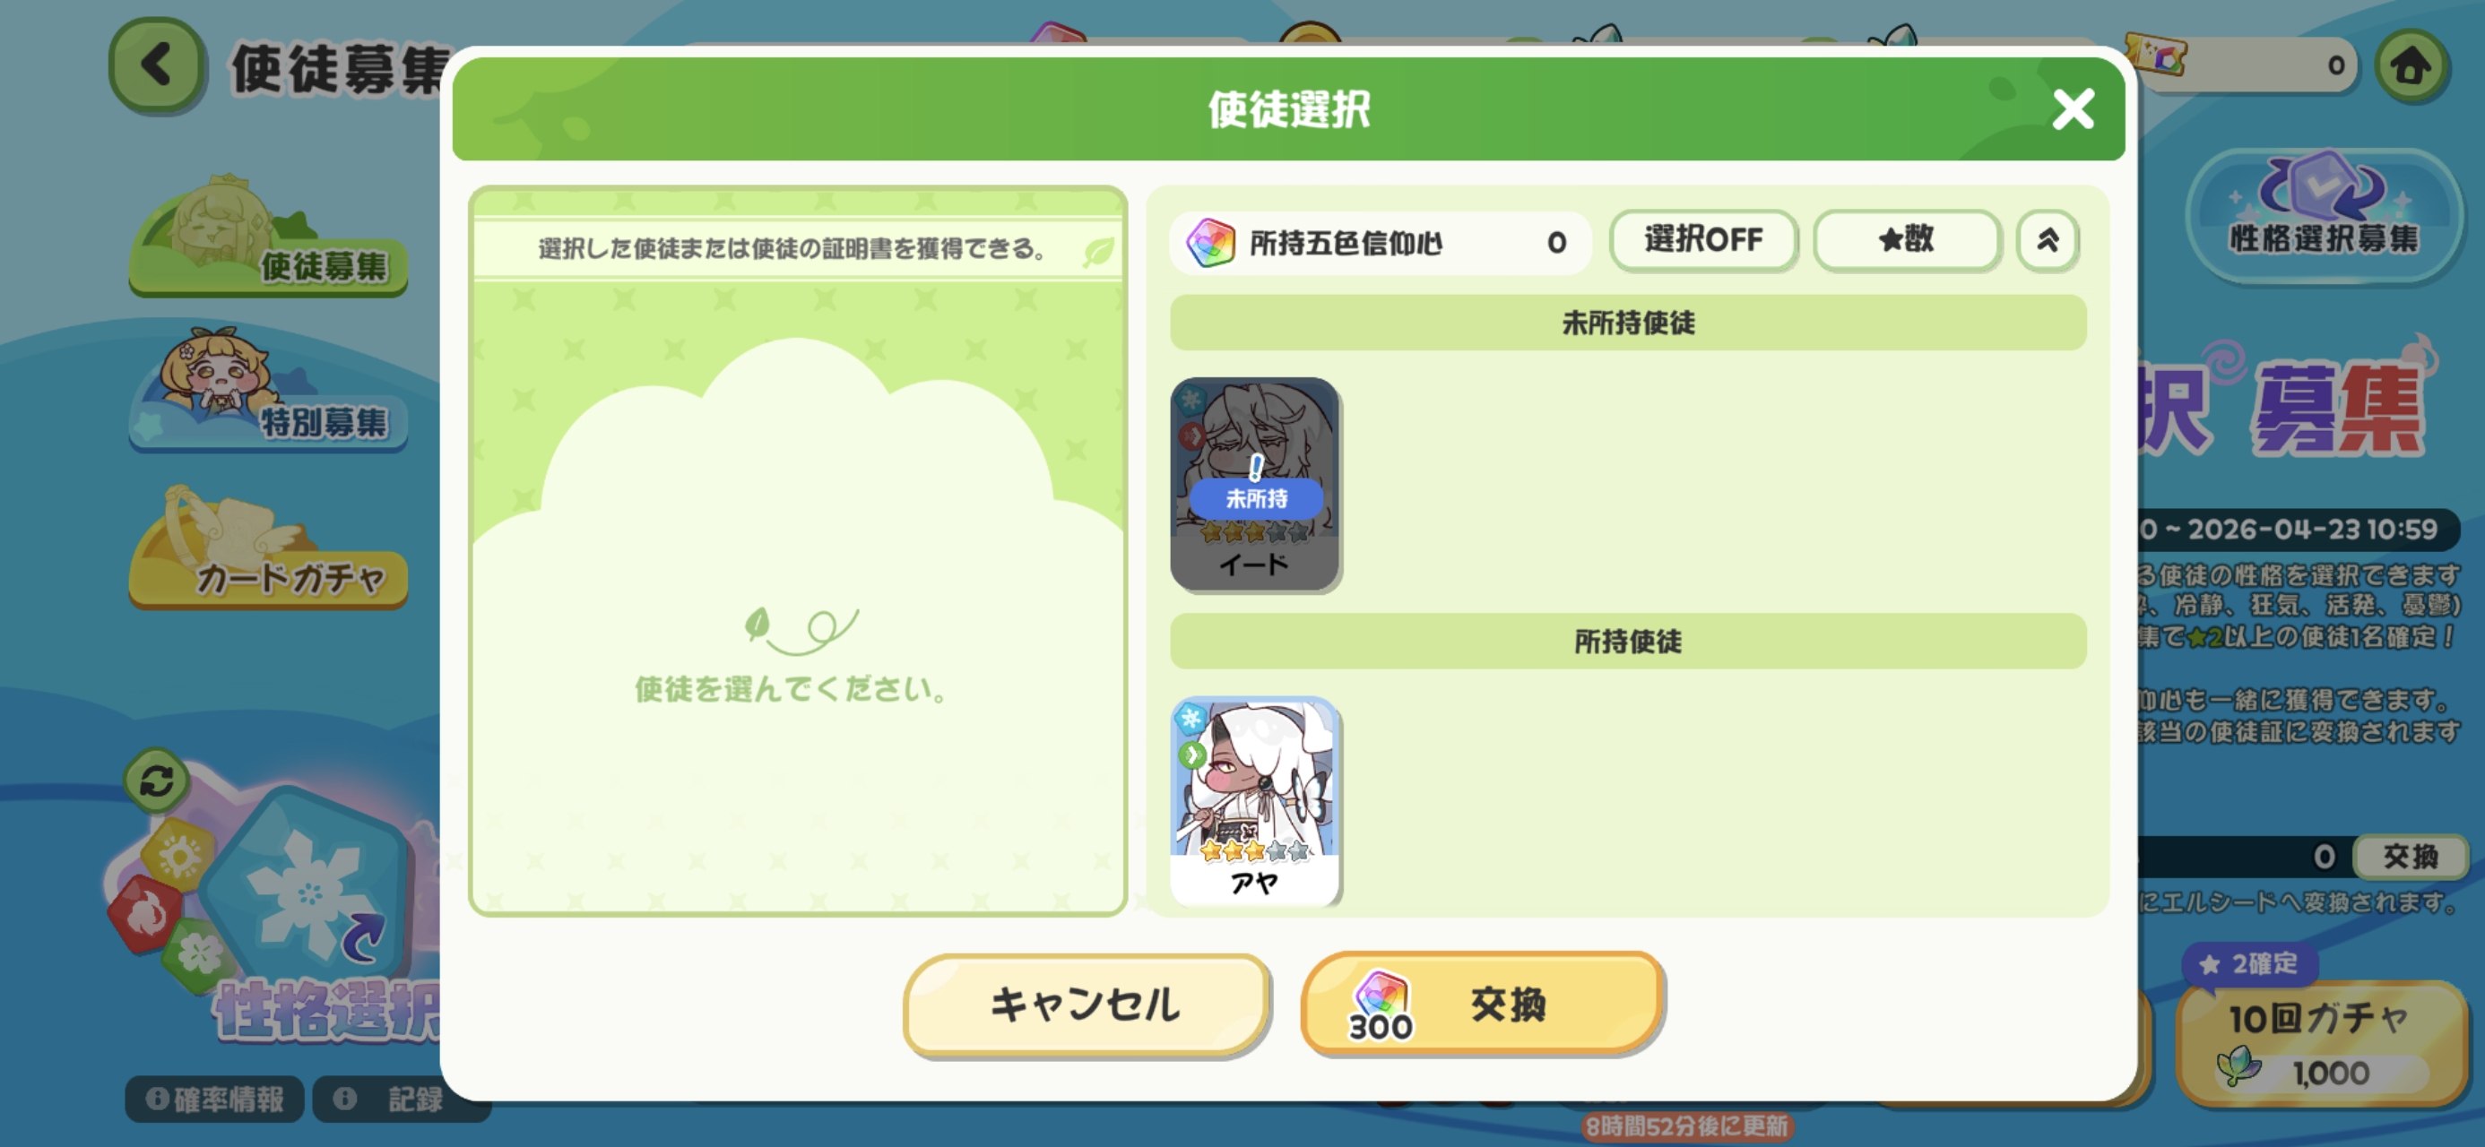Open the 特別募集 tab in the sidebar
This screenshot has width=2485, height=1147.
click(x=268, y=391)
